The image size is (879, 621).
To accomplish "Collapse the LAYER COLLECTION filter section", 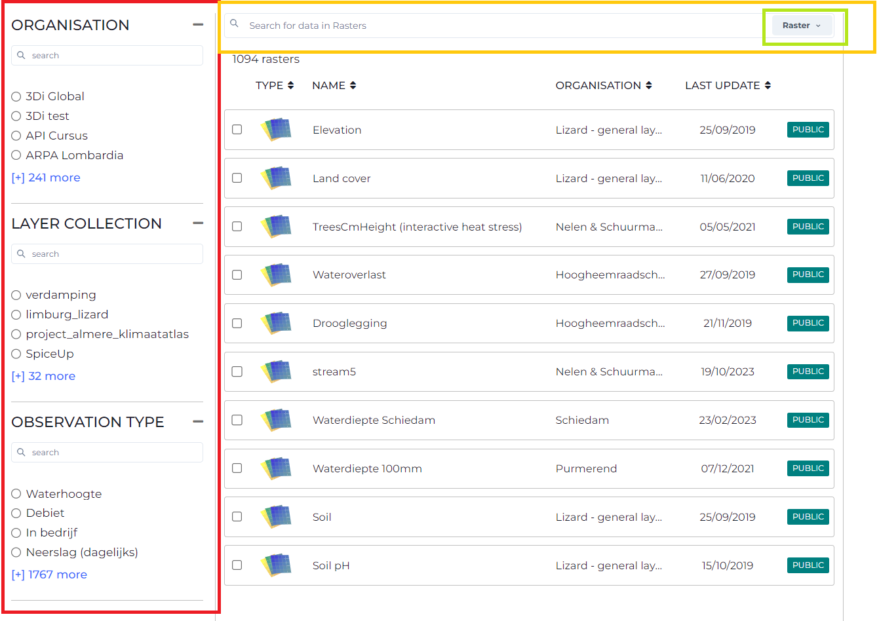I will tap(198, 223).
